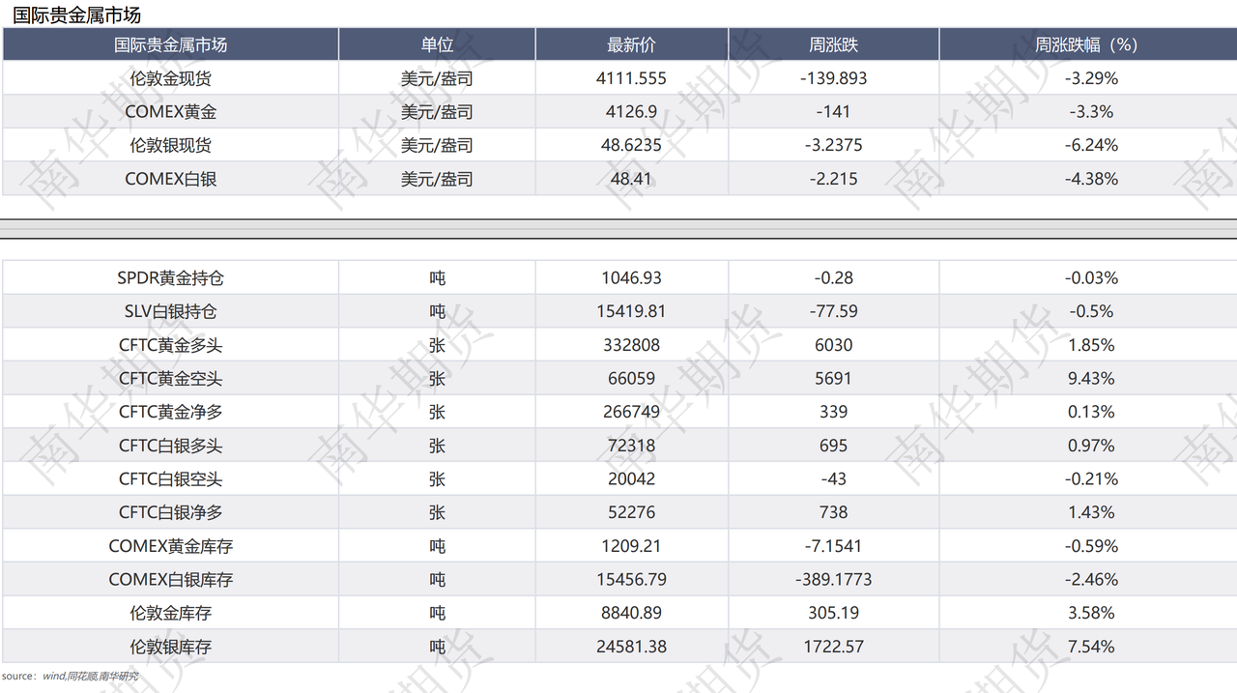Click the 最新价 column header

click(x=631, y=43)
